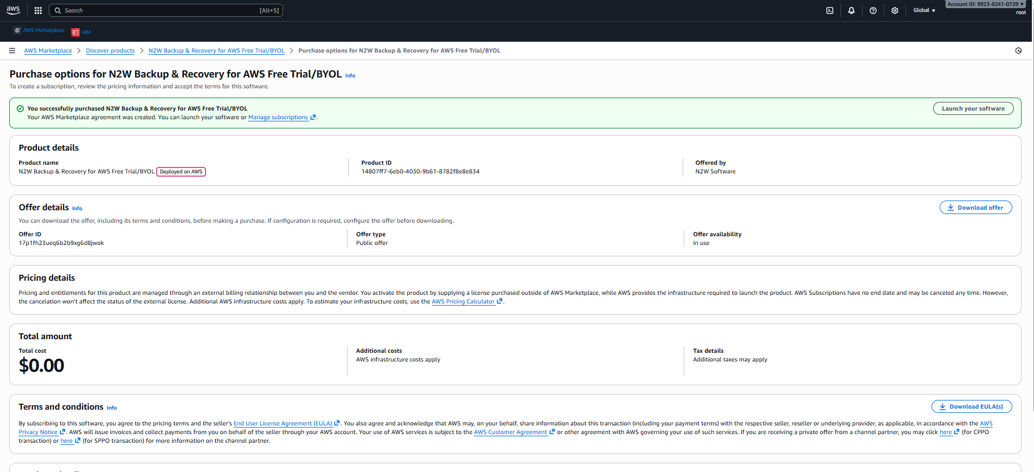1034x472 pixels.
Task: Click the Download offer button
Action: click(975, 208)
